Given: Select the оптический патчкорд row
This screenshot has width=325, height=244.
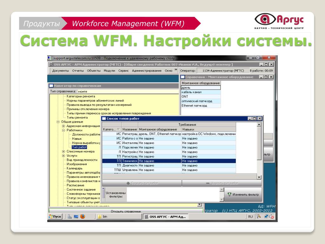Looking at the screenshot, I should 201,101.
